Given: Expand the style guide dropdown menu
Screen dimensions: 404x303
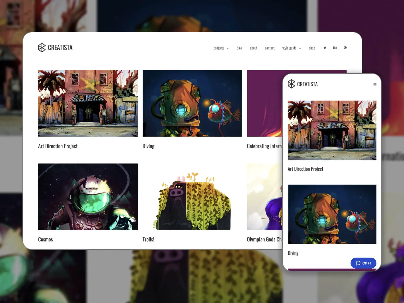Looking at the screenshot, I should (292, 48).
